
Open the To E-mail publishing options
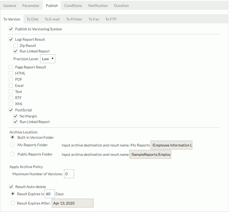pos(52,19)
